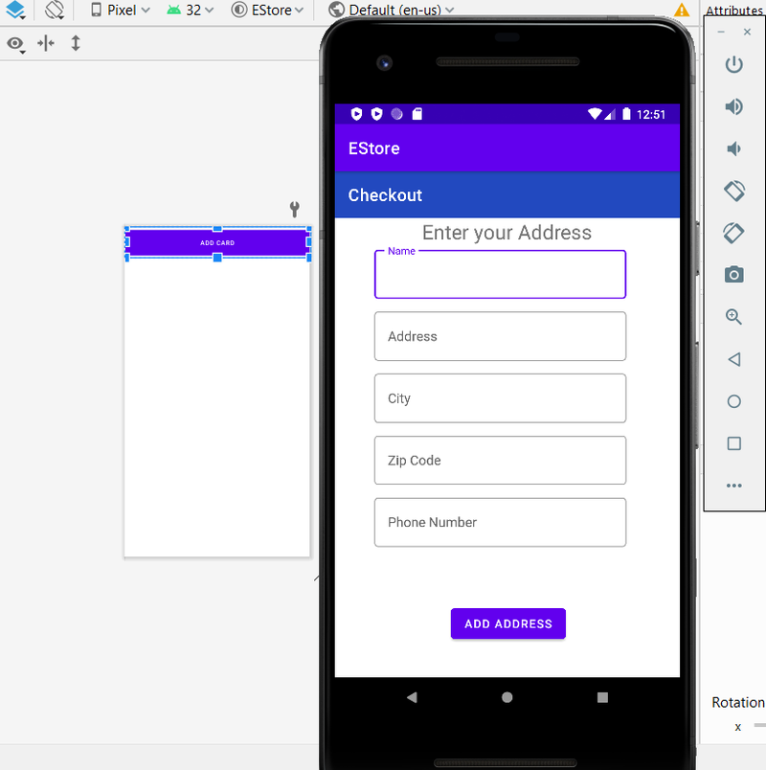Image resolution: width=766 pixels, height=770 pixels.
Task: Click the yellow warning icon
Action: pos(682,10)
